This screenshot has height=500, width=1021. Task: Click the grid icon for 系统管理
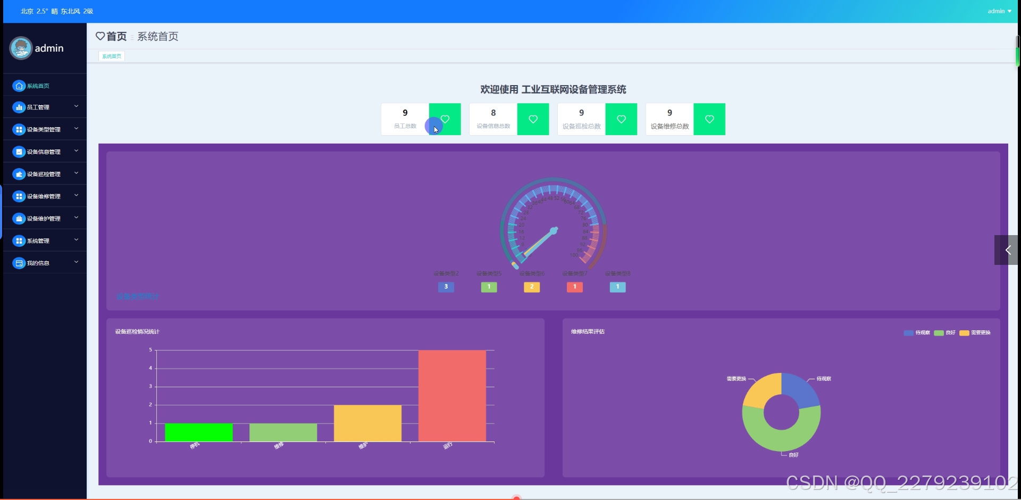point(19,241)
